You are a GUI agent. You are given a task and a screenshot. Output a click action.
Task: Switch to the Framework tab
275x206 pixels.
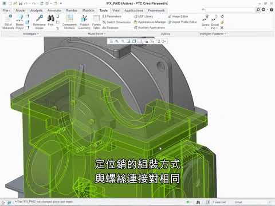coord(156,10)
